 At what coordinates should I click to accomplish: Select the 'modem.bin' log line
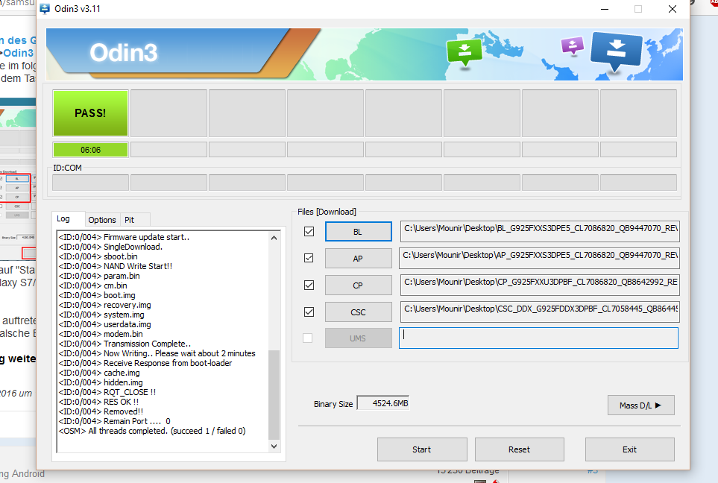(x=101, y=334)
